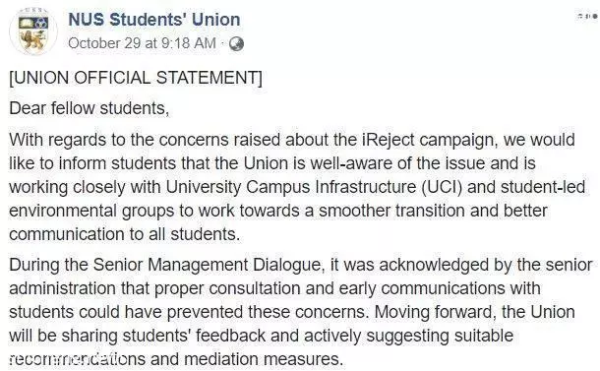The height and width of the screenshot is (371, 600).
Task: Click the 'environmental groups' words
Action: (91, 212)
